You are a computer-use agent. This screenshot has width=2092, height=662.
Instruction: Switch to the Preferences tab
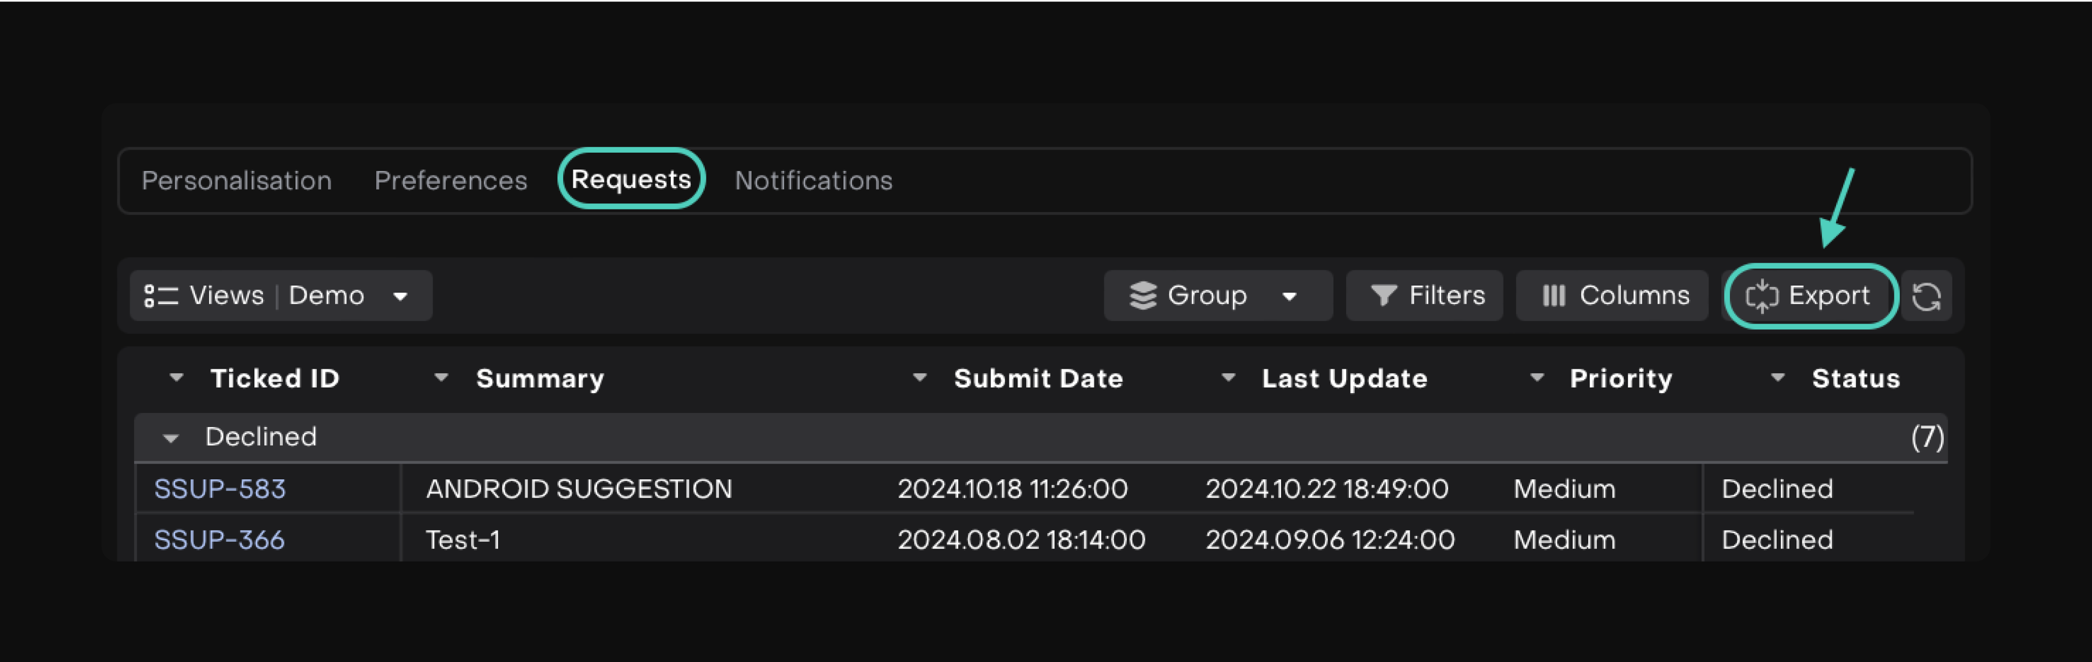pos(451,180)
